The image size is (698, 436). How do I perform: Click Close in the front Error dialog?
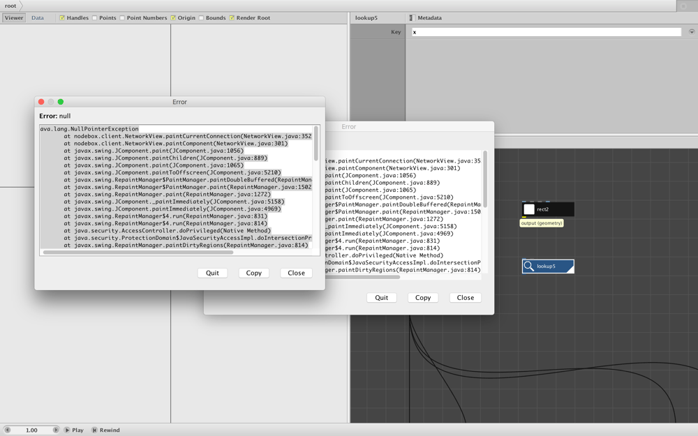[x=296, y=273]
